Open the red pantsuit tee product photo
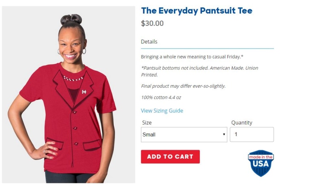This screenshot has height=188, width=324. 69,94
